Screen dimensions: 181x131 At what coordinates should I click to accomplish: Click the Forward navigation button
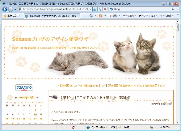pos(10,9)
